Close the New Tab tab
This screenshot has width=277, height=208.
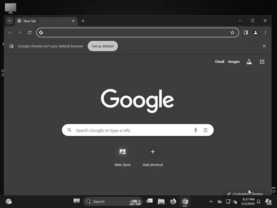(x=73, y=21)
